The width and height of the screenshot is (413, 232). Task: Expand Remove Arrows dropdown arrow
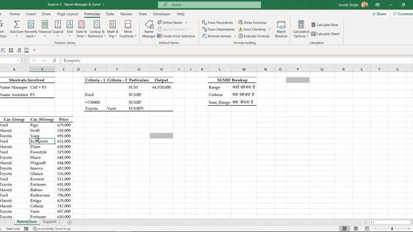235,36
